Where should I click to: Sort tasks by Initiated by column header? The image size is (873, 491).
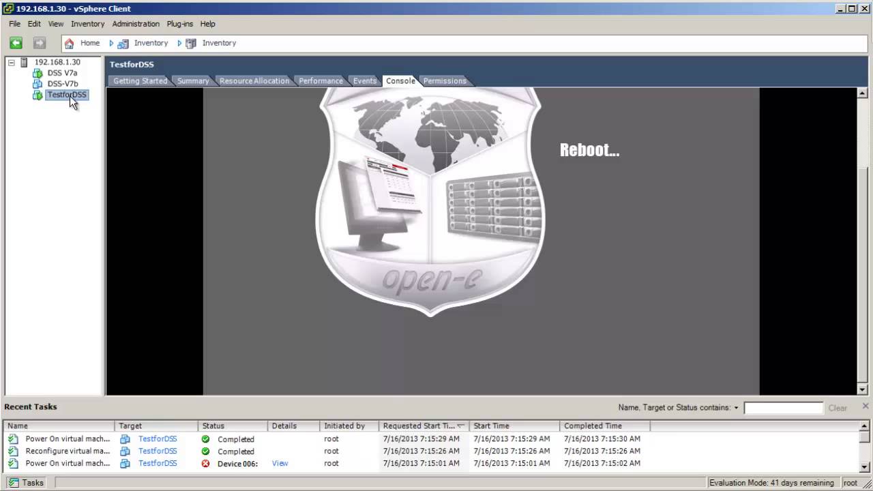click(x=349, y=426)
